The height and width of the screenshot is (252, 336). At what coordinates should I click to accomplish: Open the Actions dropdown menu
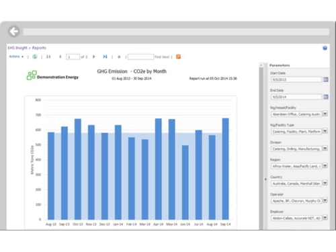tap(16, 56)
